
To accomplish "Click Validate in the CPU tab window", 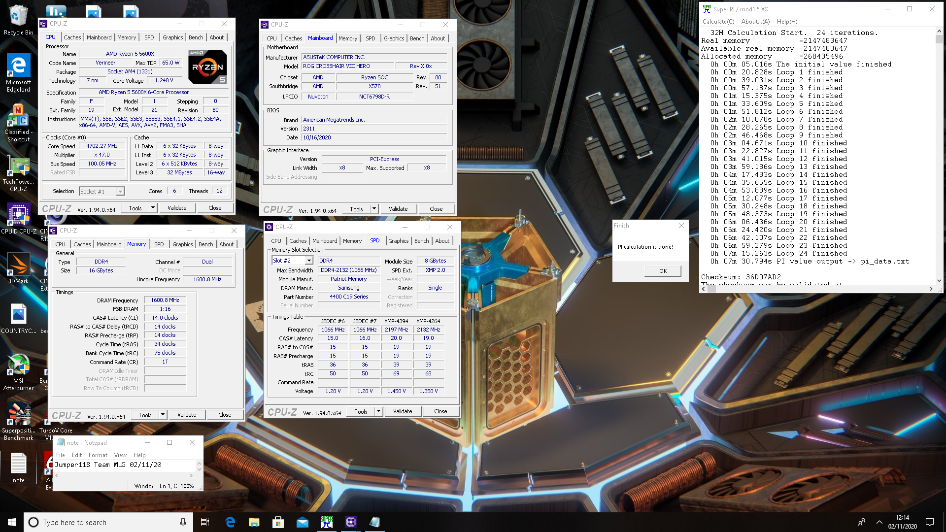I will 177,208.
